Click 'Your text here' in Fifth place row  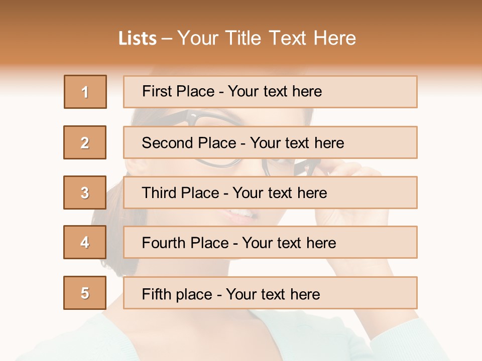273,294
